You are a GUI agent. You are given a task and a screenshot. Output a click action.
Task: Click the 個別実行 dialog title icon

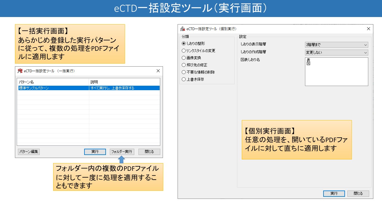coord(183,29)
